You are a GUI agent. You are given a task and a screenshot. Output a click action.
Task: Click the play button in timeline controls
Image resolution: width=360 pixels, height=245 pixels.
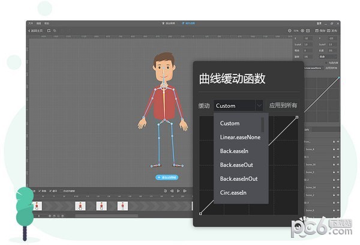pos(178,191)
